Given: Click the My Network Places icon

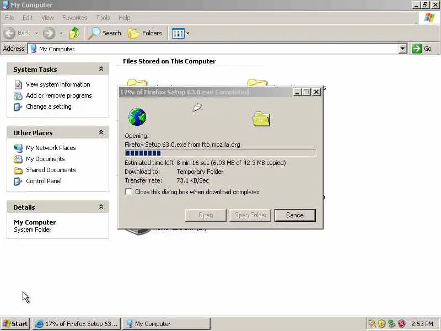Looking at the screenshot, I should point(18,148).
